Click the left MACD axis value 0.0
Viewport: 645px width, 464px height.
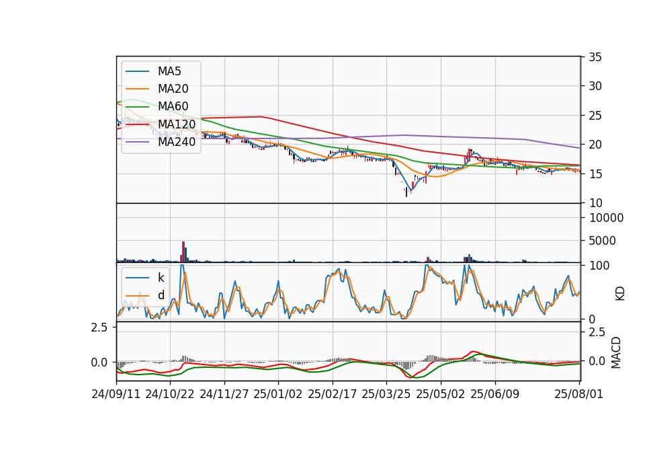(x=99, y=362)
